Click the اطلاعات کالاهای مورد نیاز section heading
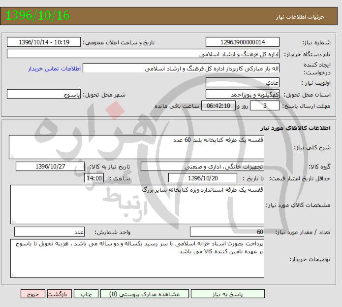The width and height of the screenshot is (342, 307). 295,128
